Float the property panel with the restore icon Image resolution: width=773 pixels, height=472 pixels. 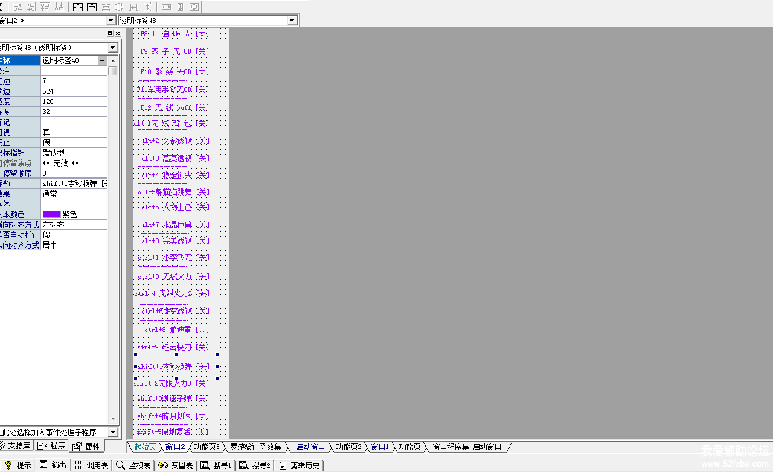click(x=110, y=34)
